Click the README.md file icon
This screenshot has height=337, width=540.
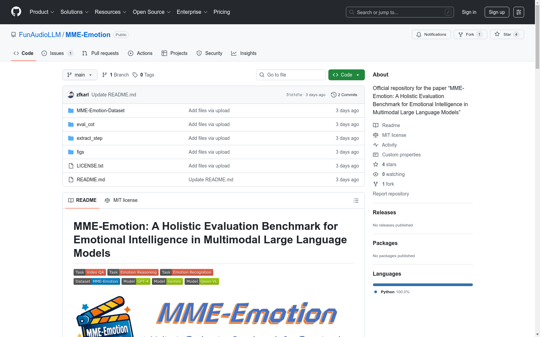[x=71, y=180]
